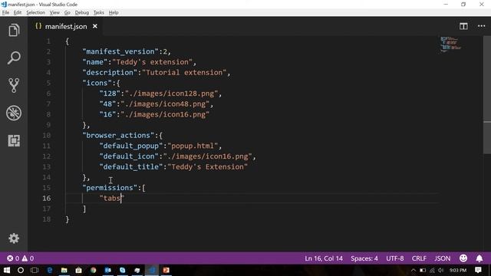Open Google Chrome from the taskbar

click(x=94, y=270)
